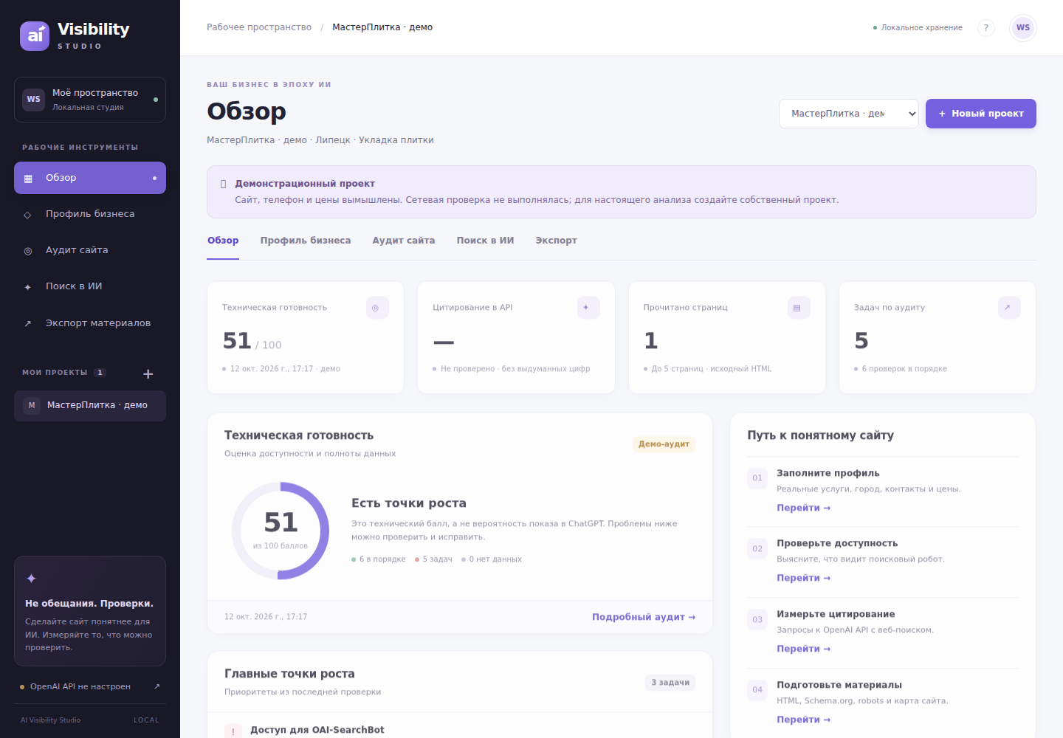Viewport: 1063px width, 738px height.
Task: Click step 01 number badge
Action: pos(757,478)
